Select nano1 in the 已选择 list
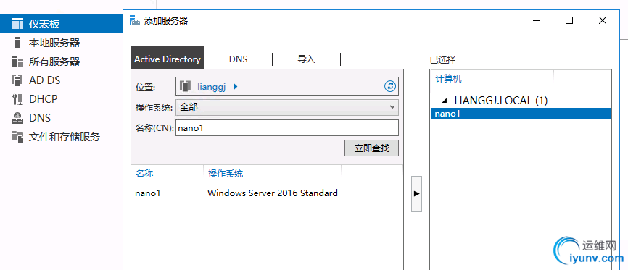628x270 pixels. 520,114
